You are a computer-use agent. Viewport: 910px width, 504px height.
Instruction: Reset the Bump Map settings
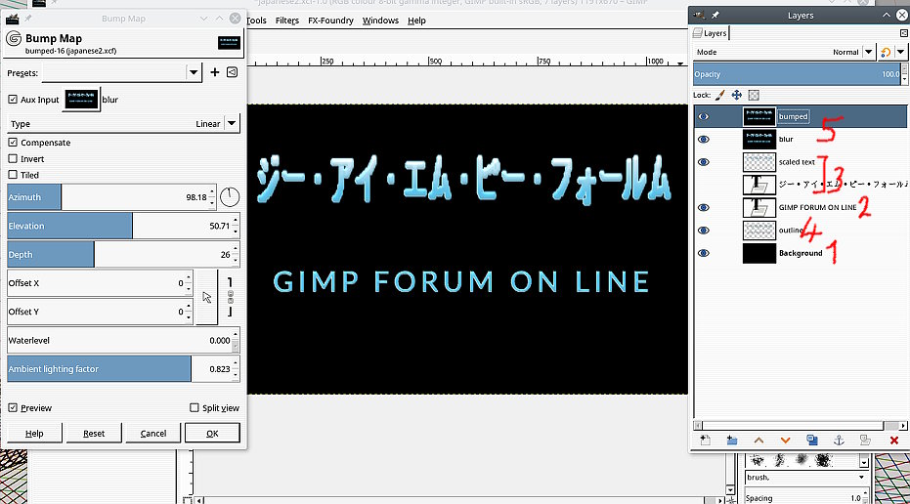point(94,434)
